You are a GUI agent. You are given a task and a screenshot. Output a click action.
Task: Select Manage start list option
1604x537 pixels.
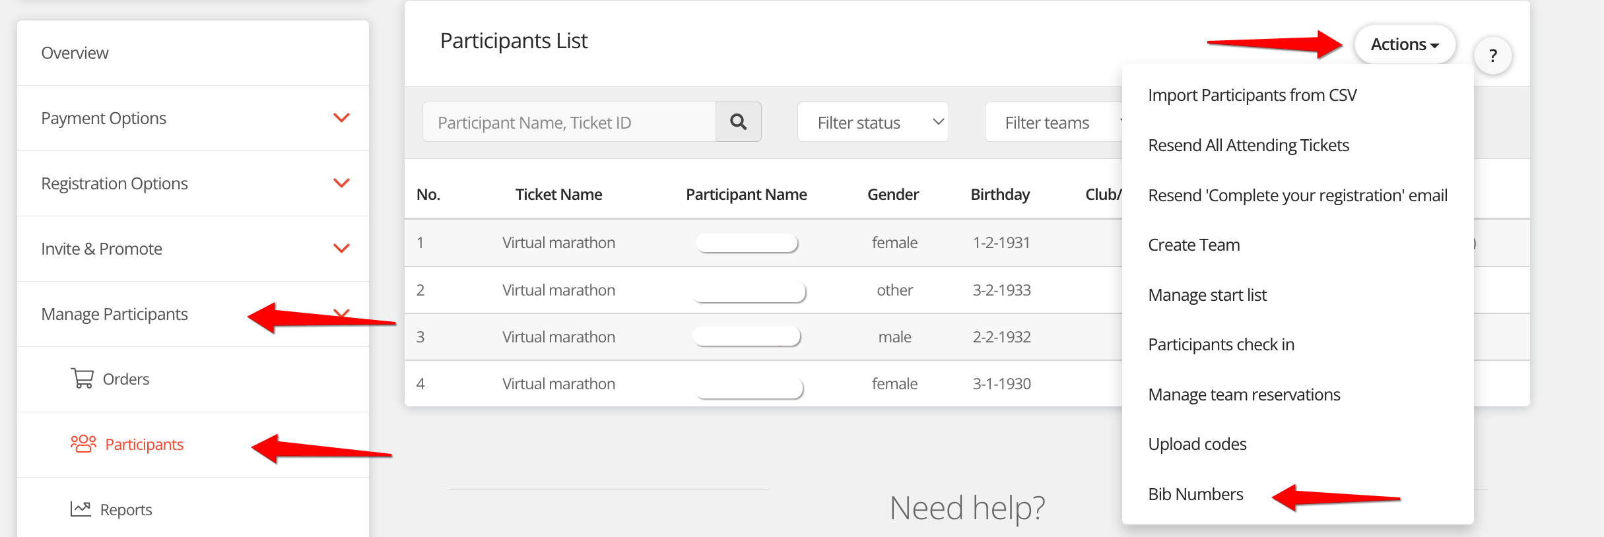1207,295
